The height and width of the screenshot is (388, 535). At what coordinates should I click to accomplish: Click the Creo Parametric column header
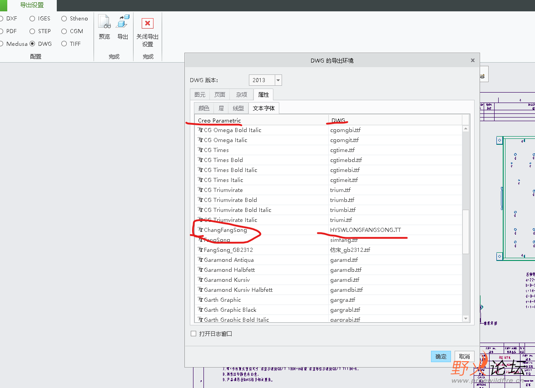tap(261, 120)
